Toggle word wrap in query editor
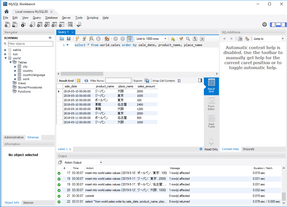Screen dimensions: 287x207 pos(202,39)
